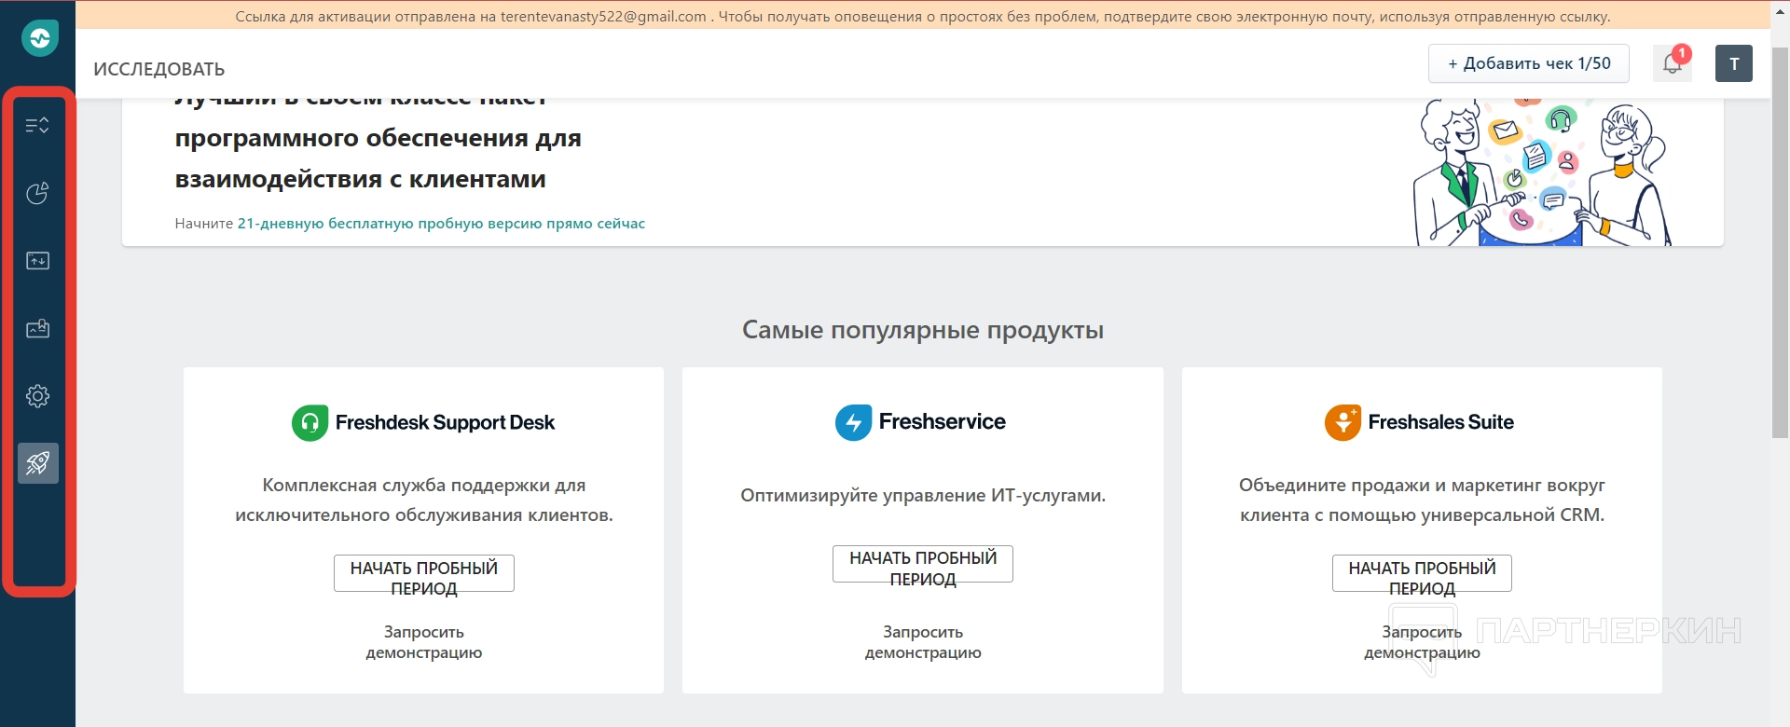This screenshot has width=1790, height=727.
Task: Open the checks list sidebar icon
Action: coord(37,126)
